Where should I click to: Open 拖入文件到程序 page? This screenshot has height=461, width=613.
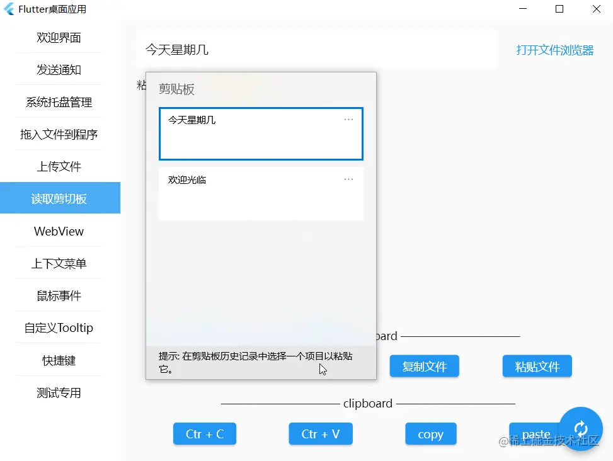coord(59,134)
